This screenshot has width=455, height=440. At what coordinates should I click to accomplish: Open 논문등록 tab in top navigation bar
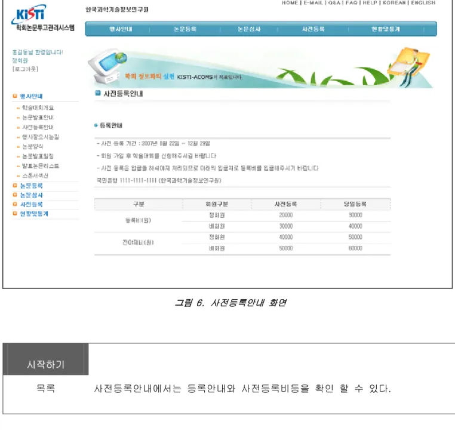[185, 29]
